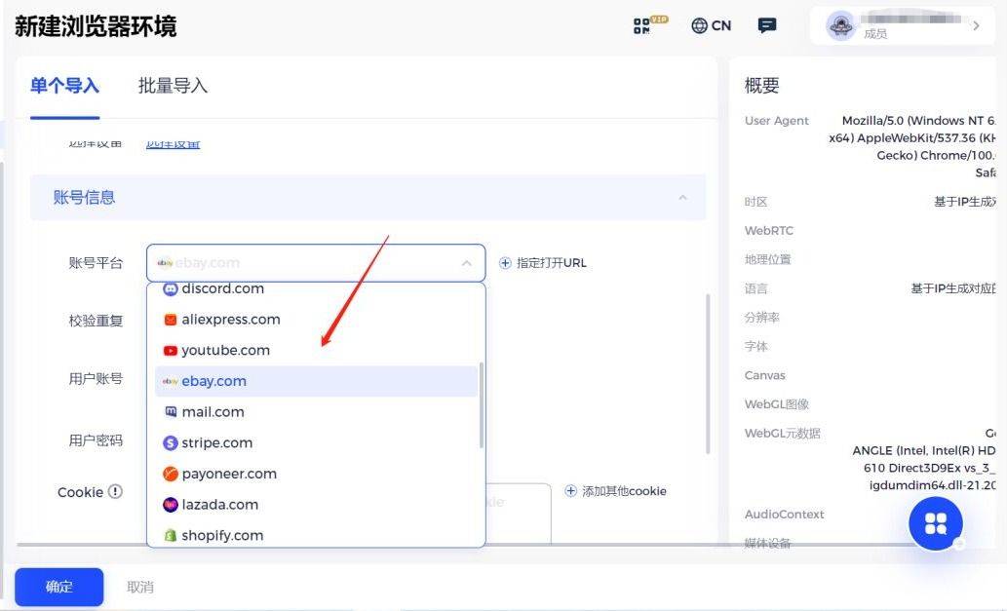Click 添加其他cookie link

pos(617,491)
